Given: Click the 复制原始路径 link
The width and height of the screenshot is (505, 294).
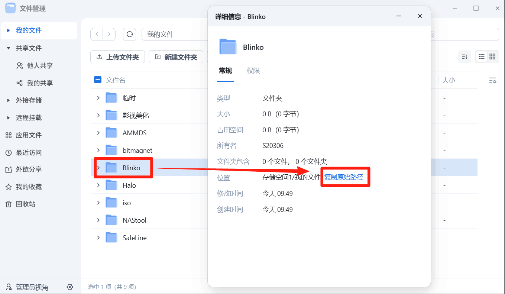Looking at the screenshot, I should [x=344, y=177].
